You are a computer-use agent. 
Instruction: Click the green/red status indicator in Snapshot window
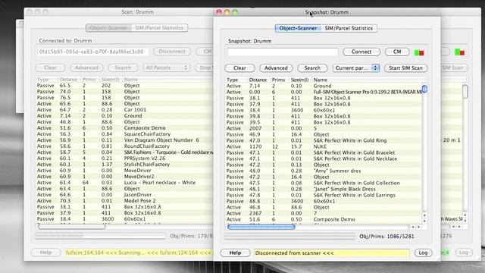pos(419,52)
